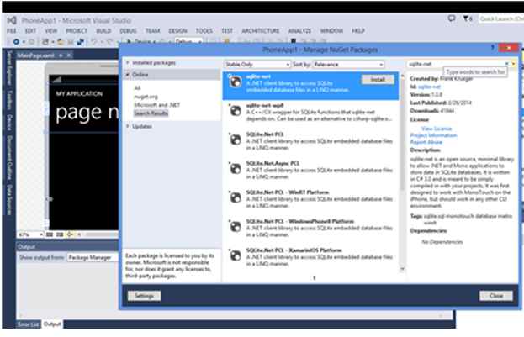Viewport: 524px width, 337px height.
Task: Open the VIEW menu
Action: pyautogui.click(x=50, y=30)
